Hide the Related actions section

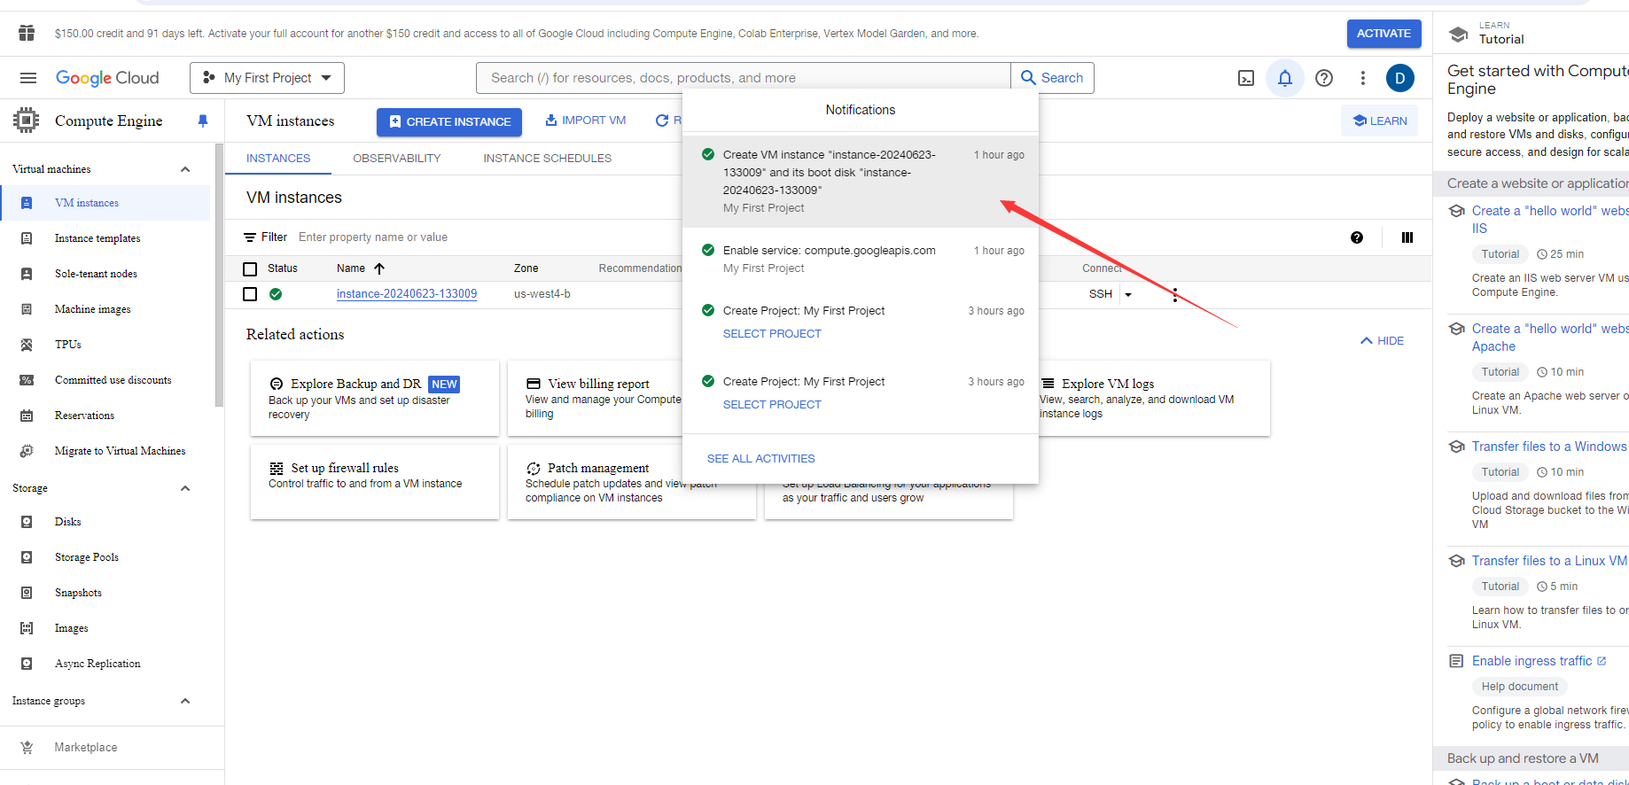coord(1383,341)
